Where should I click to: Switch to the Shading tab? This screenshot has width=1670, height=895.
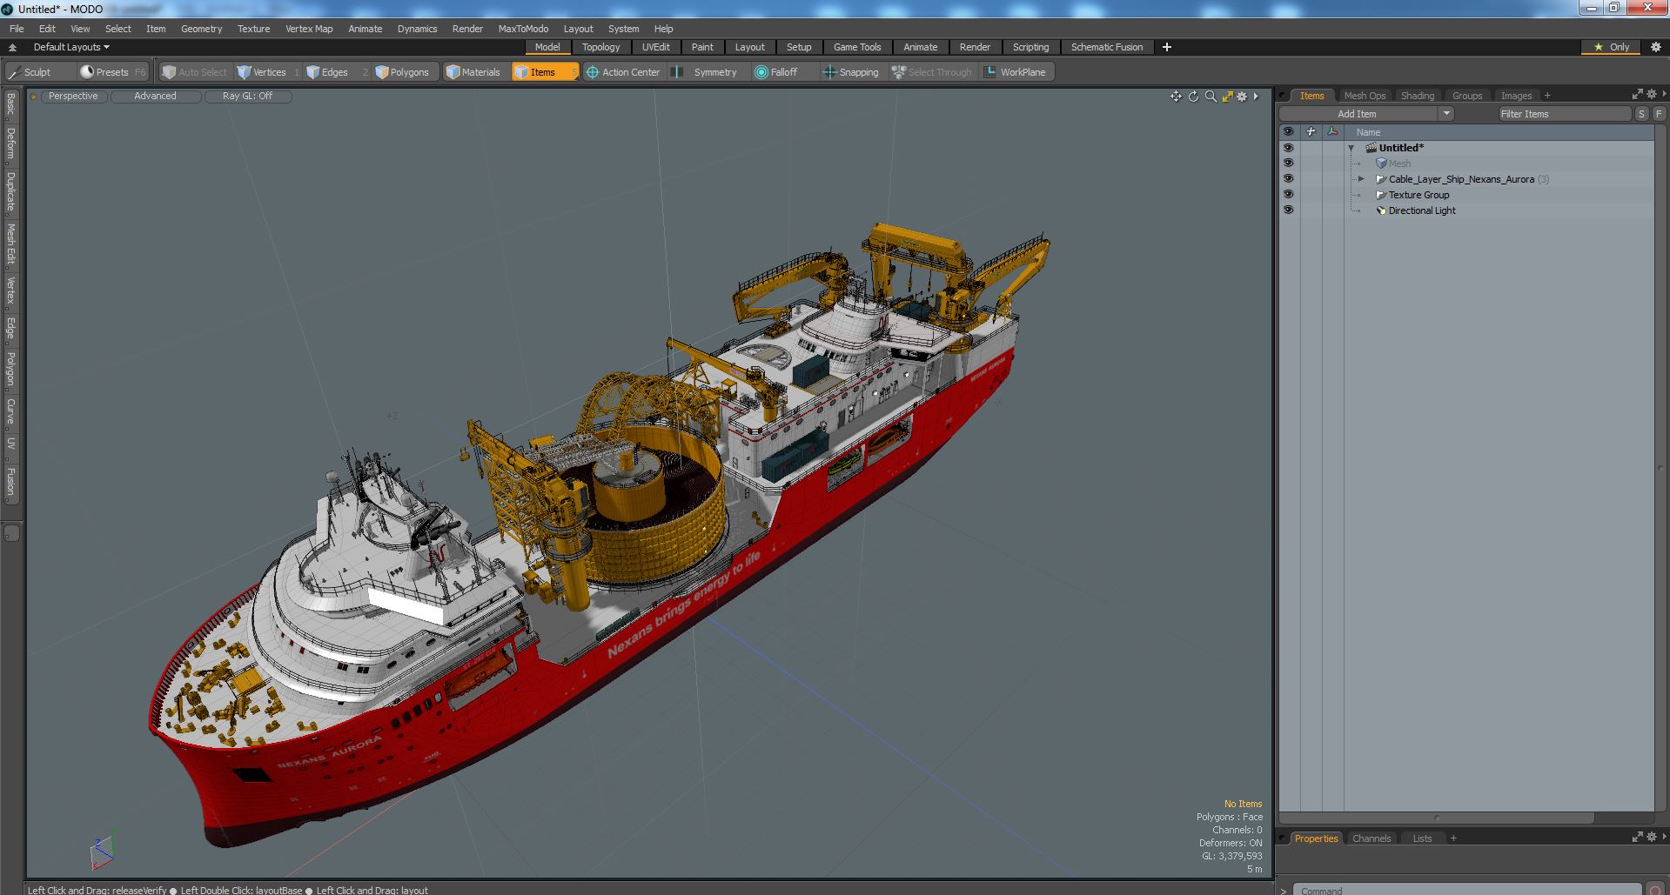coord(1417,96)
